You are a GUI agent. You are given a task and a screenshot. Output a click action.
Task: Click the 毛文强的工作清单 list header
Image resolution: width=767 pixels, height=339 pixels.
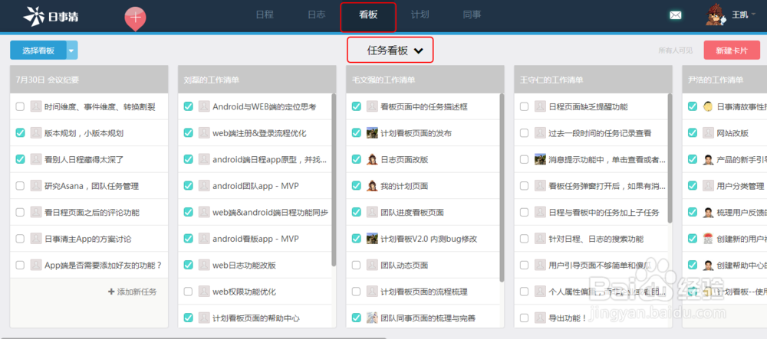click(x=425, y=80)
